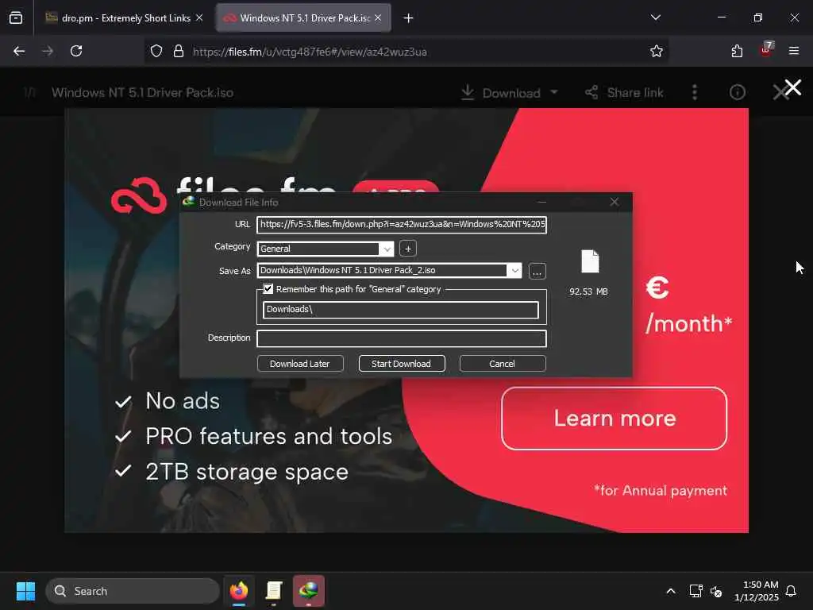
Task: Open the clock and date 1:50 AM
Action: tap(757, 591)
